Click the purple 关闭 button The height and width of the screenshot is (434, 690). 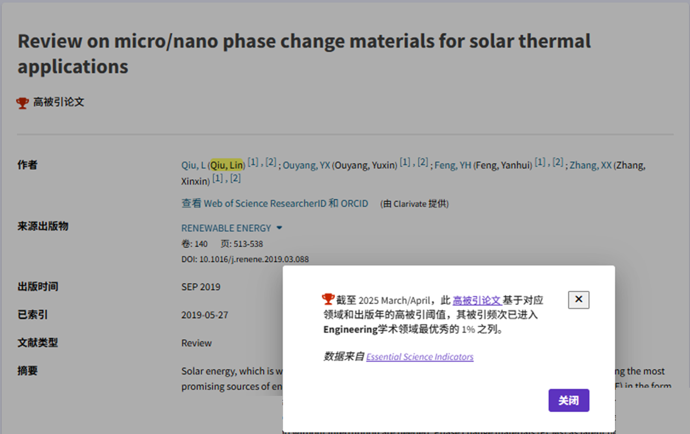(568, 400)
